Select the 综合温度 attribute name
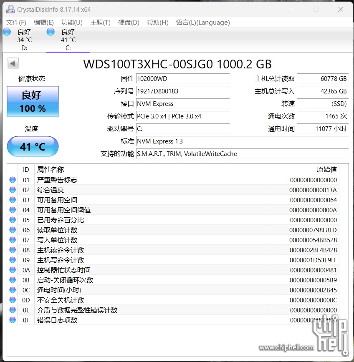This screenshot has height=362, width=354. tap(51, 190)
